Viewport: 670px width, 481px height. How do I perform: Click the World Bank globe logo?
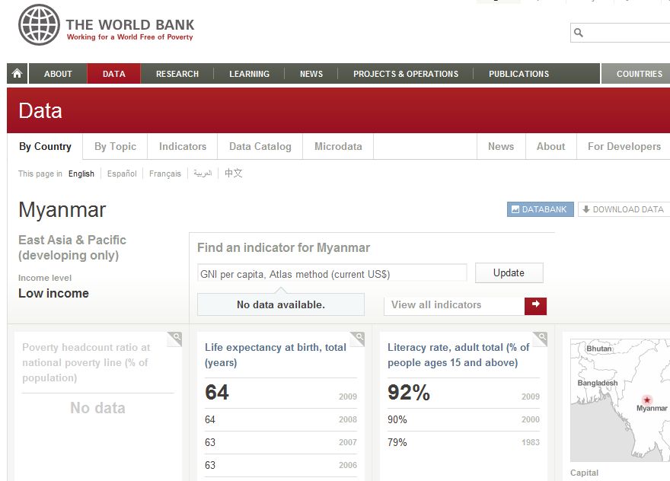[x=39, y=25]
